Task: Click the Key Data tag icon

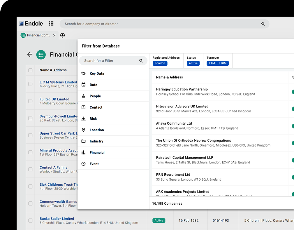Action: pyautogui.click(x=83, y=74)
